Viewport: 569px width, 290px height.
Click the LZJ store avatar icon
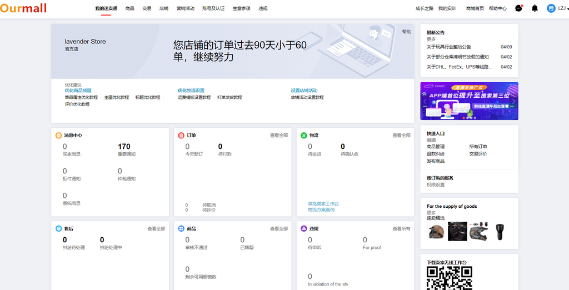(x=551, y=8)
